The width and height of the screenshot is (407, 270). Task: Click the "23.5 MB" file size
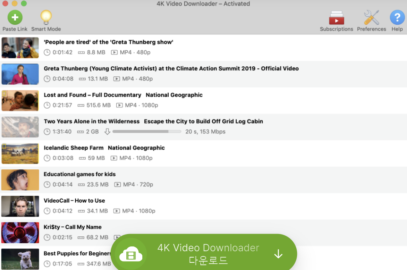point(98,185)
